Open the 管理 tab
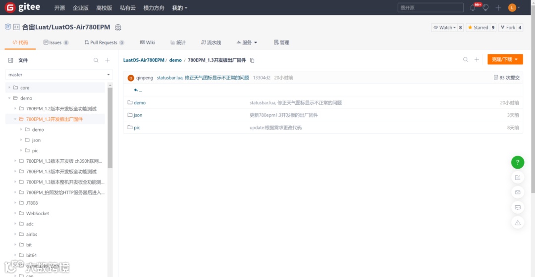 point(281,43)
